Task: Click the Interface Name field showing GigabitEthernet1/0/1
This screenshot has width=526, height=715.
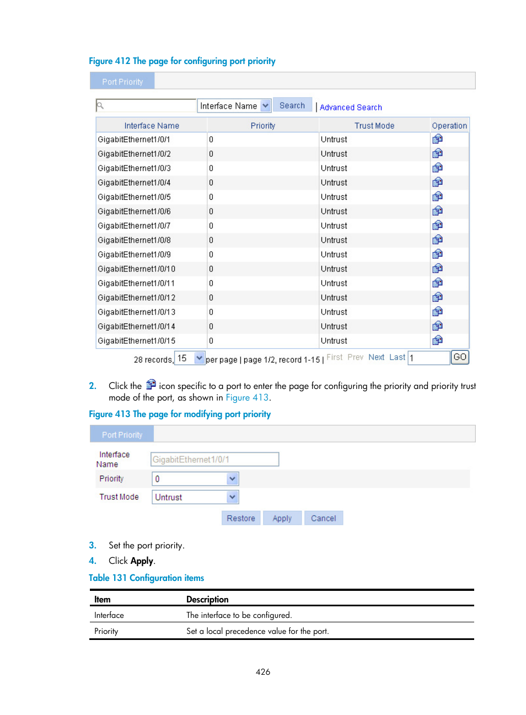Action: [x=215, y=459]
